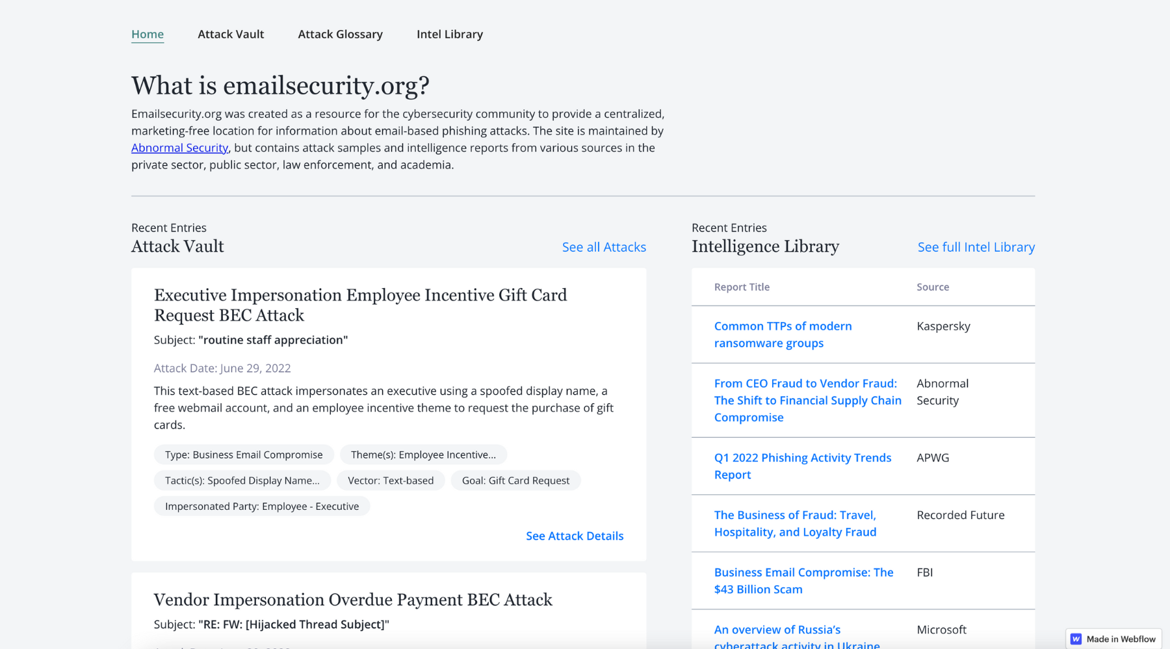Click the "routine staff appreciation" subject line
This screenshot has height=649, width=1170.
273,340
